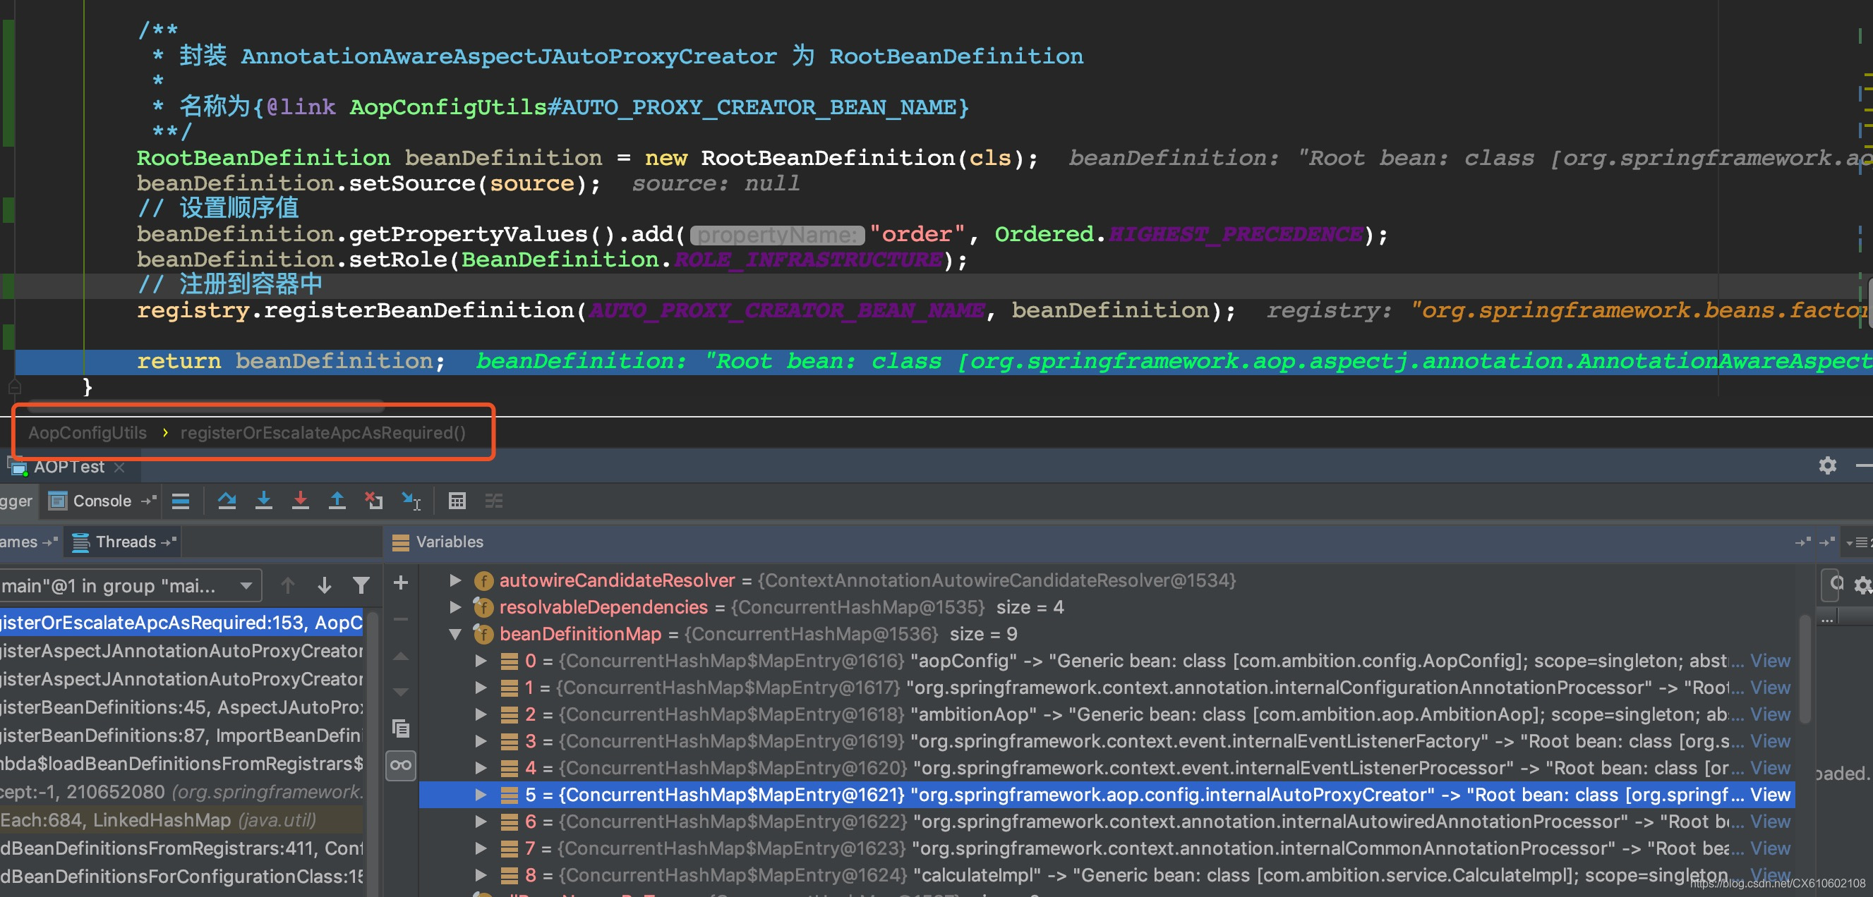Select frame registerOrEscalateApcAsRequired:153
Viewport: 1873px width, 897px height.
tap(182, 623)
